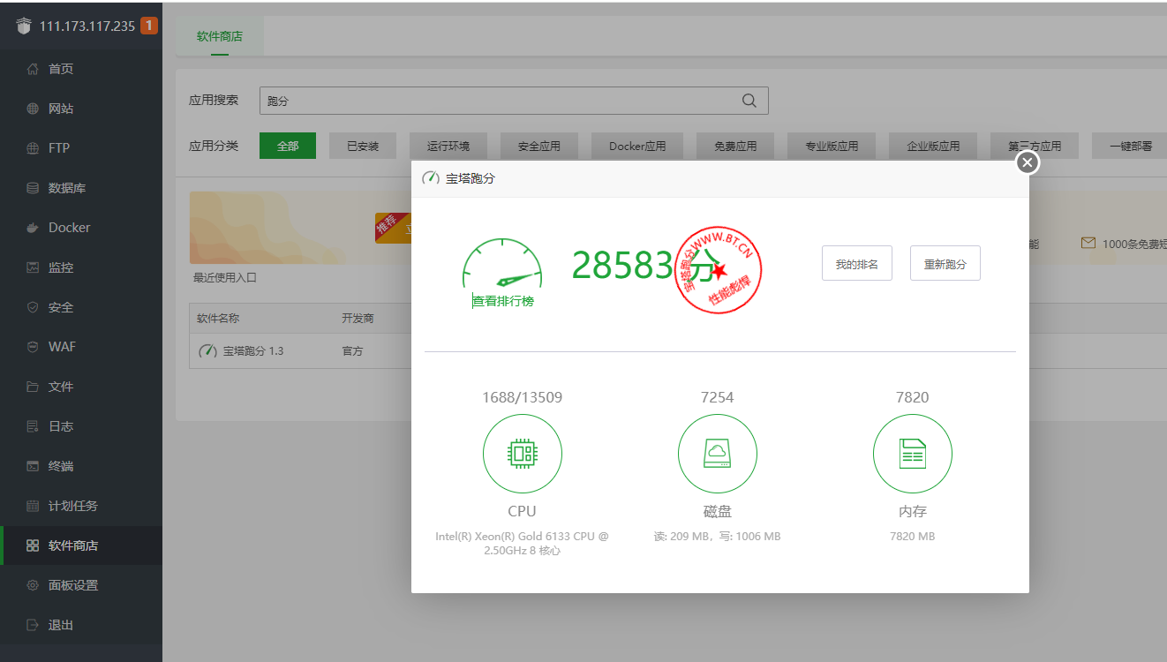Viewport: 1167px width, 662px height.
Task: Click the logout icon beside 退出
Action: 33,625
